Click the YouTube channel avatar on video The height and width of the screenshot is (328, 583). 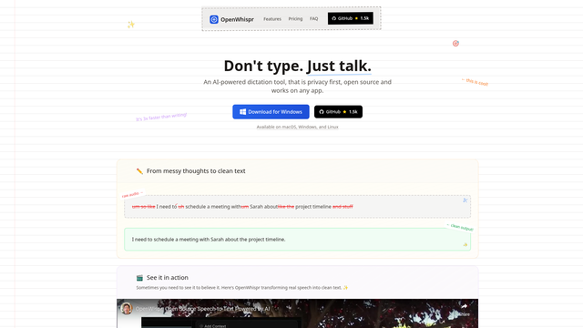[x=127, y=308]
